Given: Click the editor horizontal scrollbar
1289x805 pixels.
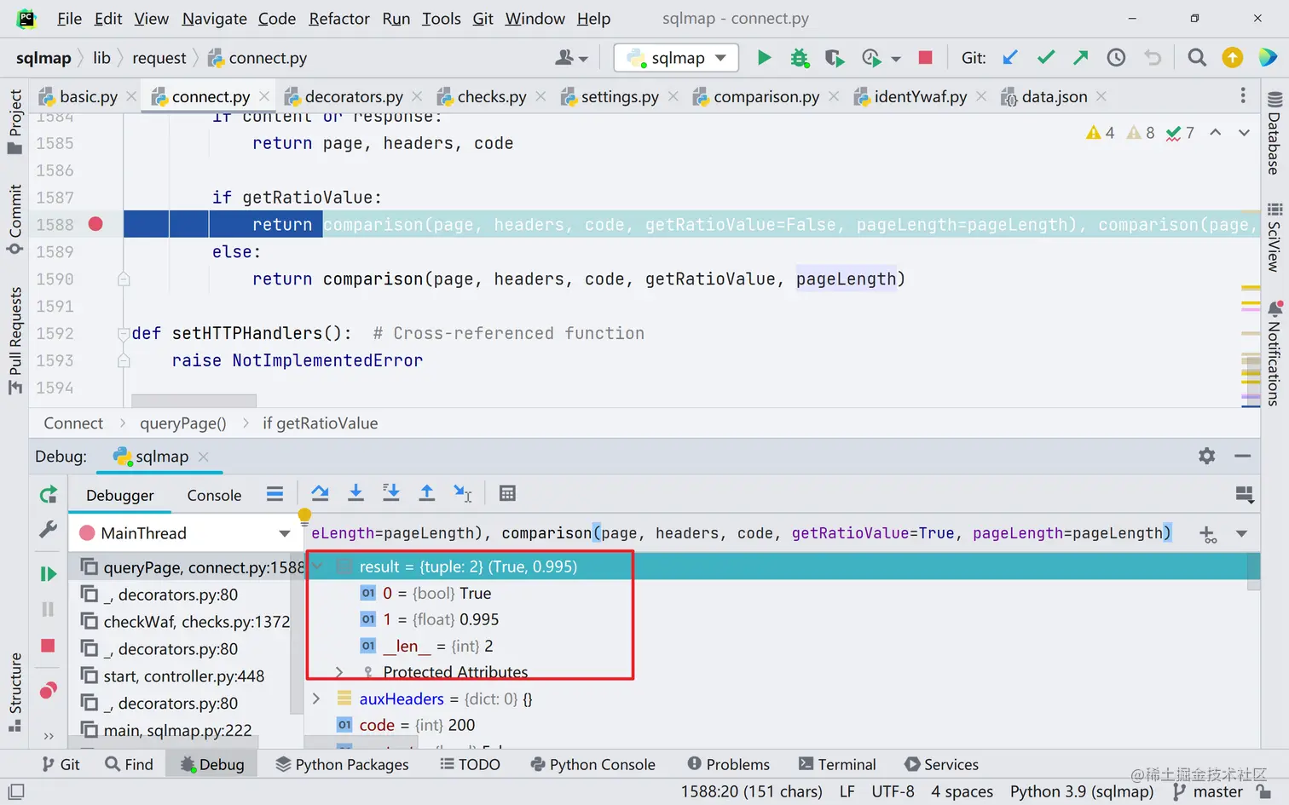Looking at the screenshot, I should (x=194, y=400).
